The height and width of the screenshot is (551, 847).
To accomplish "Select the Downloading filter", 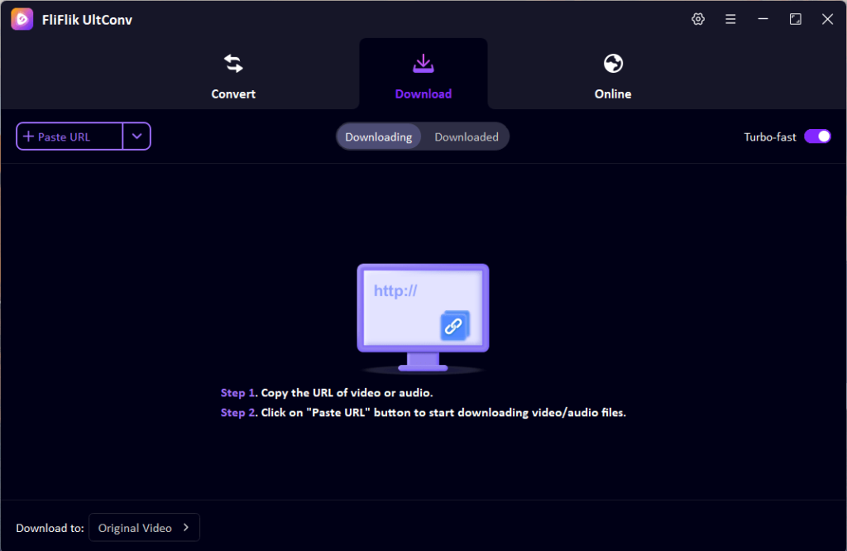I will 379,137.
